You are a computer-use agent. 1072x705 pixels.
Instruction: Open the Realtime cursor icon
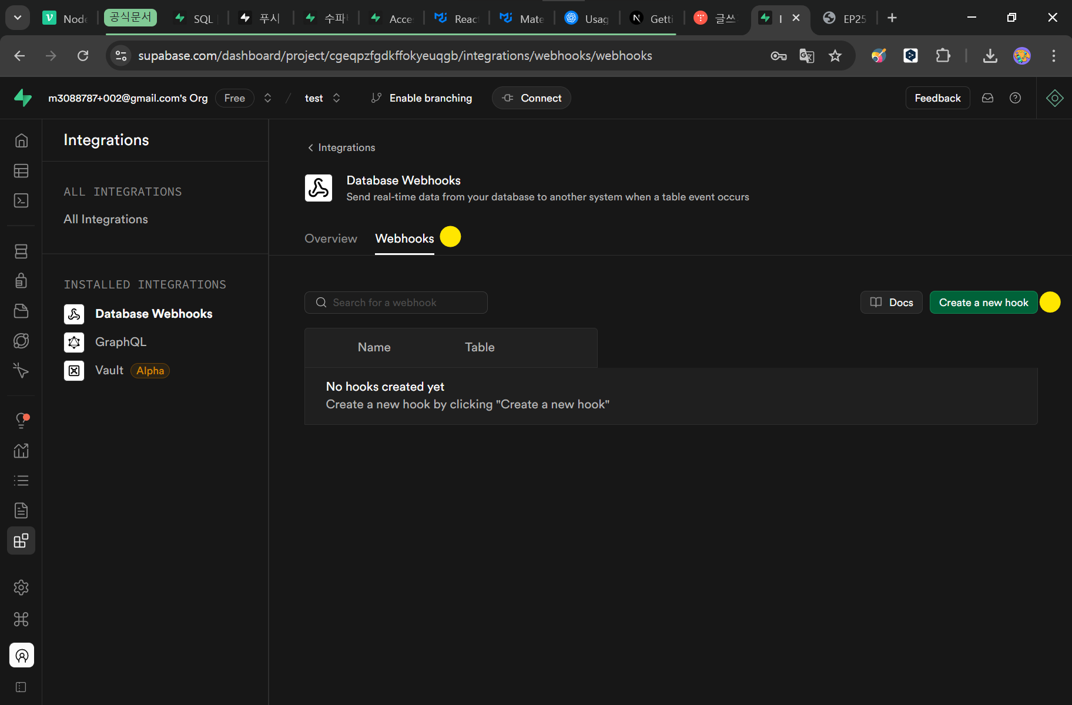(21, 370)
